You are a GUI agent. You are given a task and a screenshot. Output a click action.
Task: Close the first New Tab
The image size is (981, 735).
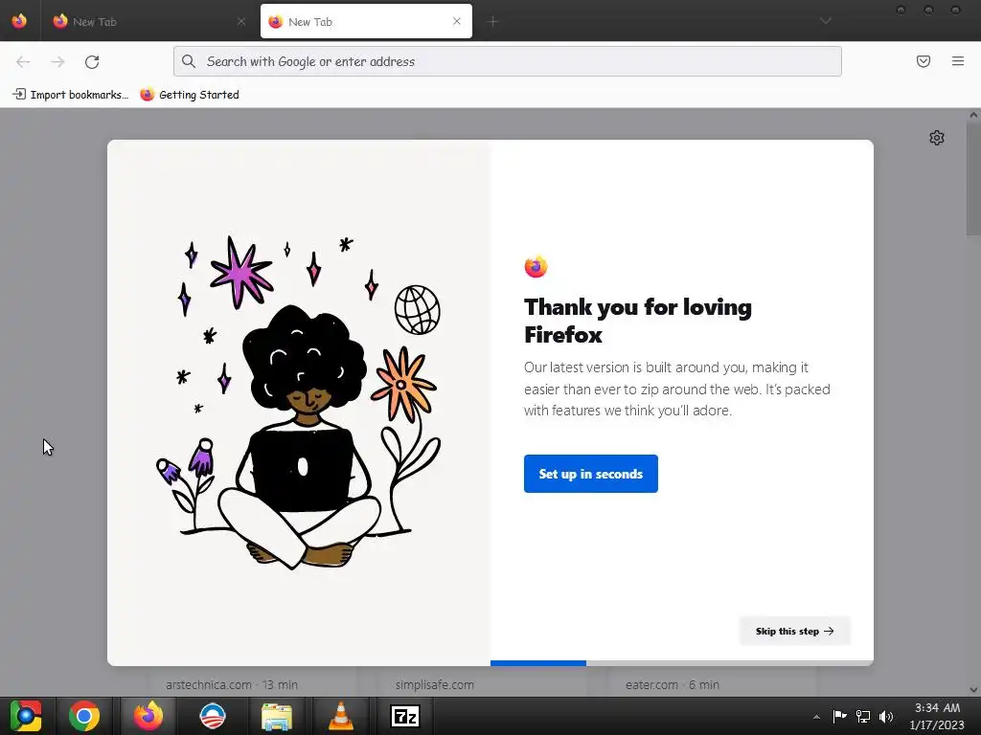tap(241, 21)
